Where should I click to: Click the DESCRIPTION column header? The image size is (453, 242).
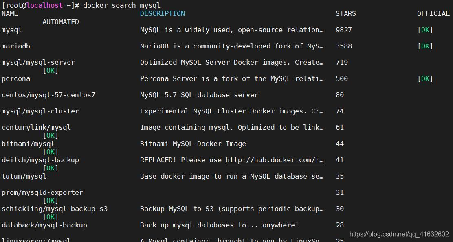click(163, 13)
